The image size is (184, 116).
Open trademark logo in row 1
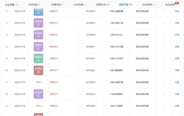click(x=39, y=12)
